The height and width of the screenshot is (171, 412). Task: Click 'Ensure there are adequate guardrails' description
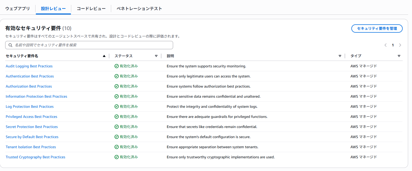point(217,117)
